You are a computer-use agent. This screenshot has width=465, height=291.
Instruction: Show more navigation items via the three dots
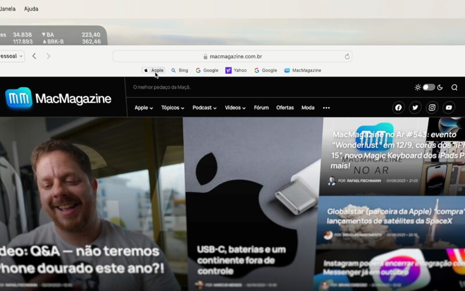click(x=326, y=108)
